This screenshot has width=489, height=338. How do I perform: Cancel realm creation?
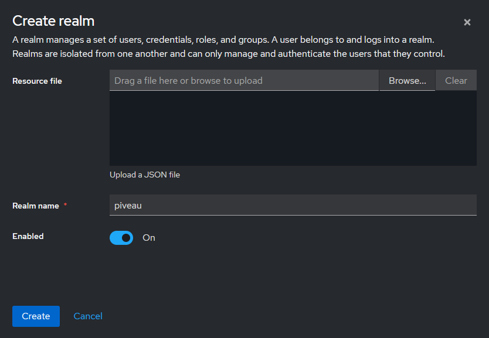pos(88,316)
